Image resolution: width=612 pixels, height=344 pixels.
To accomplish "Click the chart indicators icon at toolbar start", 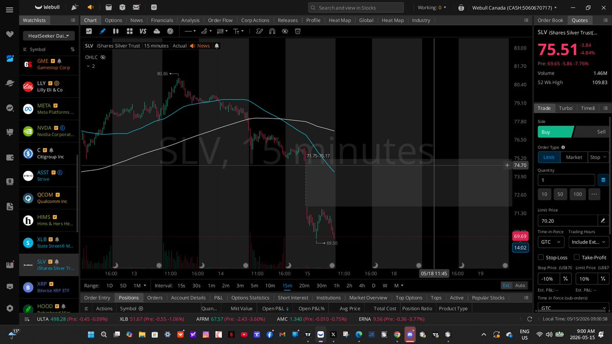I will pyautogui.click(x=89, y=31).
